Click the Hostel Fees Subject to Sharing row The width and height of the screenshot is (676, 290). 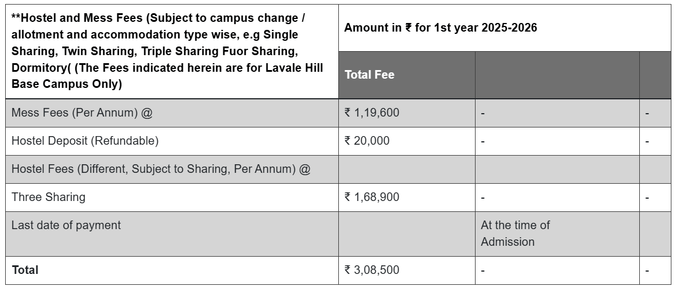coord(338,169)
